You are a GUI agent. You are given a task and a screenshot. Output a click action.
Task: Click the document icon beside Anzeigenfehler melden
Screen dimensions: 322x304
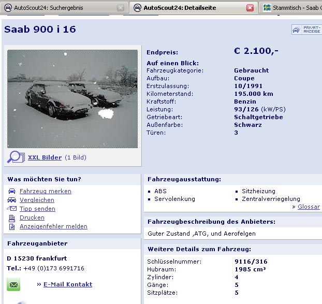tap(12, 227)
